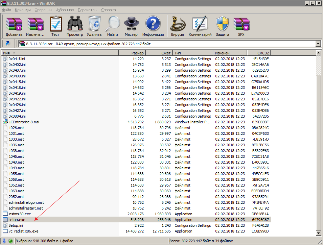
Task: Click the Setup.ini gear icon
Action: point(5,225)
